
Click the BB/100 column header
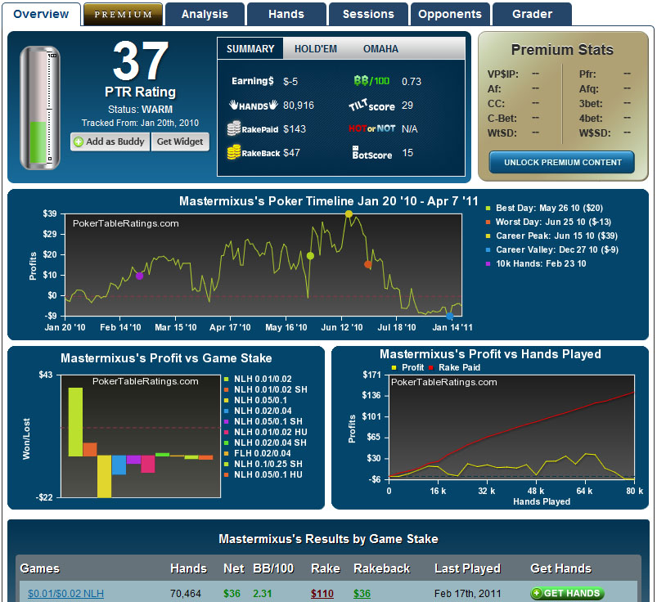click(x=273, y=568)
